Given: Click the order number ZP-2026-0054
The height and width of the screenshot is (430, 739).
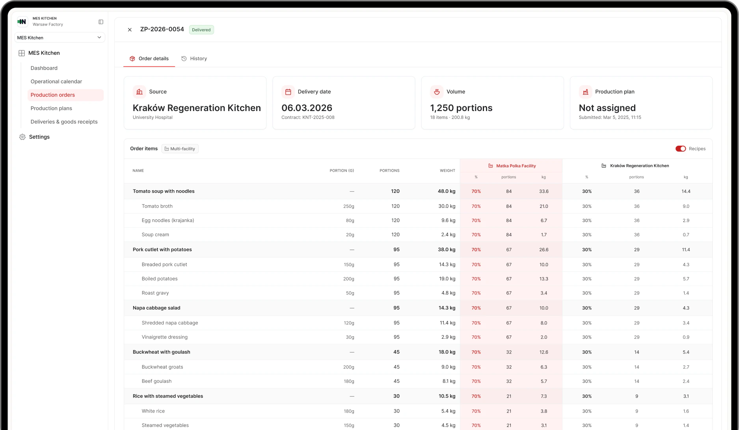Looking at the screenshot, I should coord(162,30).
